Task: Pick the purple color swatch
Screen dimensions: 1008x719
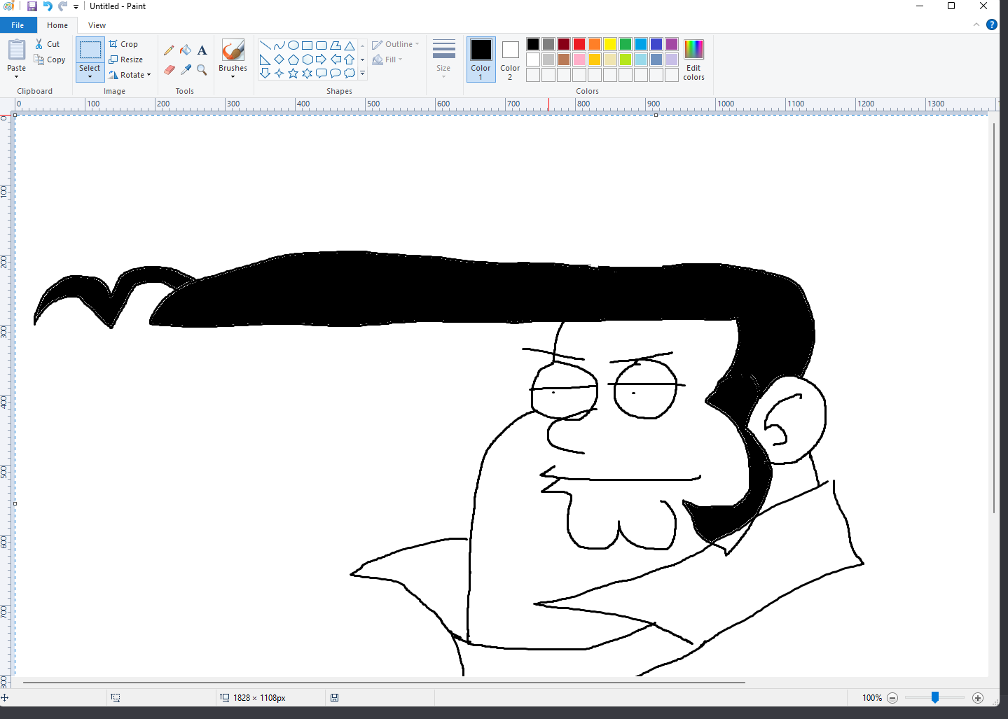Action: 672,44
